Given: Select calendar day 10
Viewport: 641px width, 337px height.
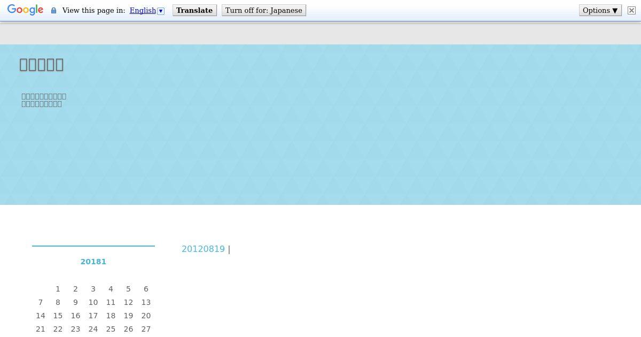Looking at the screenshot, I should (x=93, y=302).
